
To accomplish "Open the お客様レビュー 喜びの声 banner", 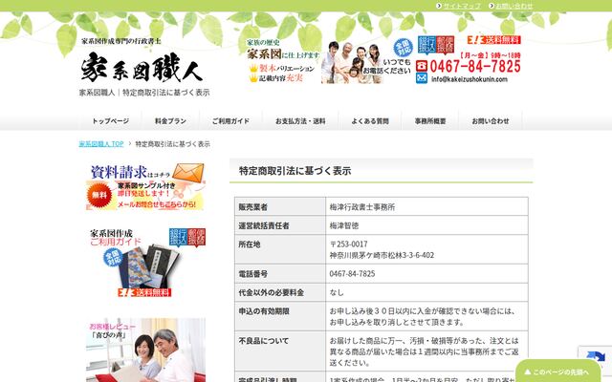I will point(145,350).
